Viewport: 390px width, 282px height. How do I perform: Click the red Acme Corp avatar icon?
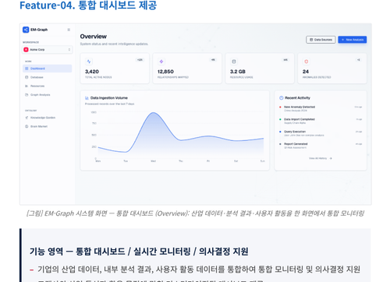click(26, 50)
